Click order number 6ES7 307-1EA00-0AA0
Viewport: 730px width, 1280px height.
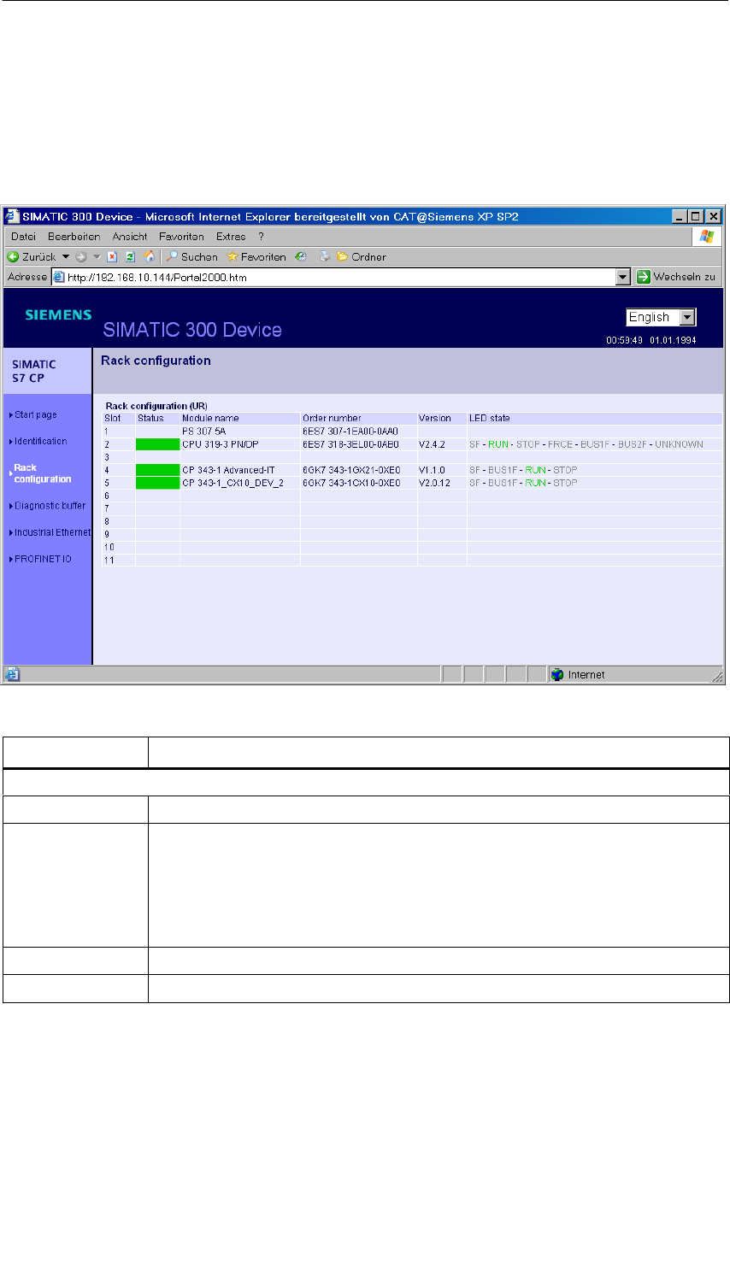click(350, 432)
